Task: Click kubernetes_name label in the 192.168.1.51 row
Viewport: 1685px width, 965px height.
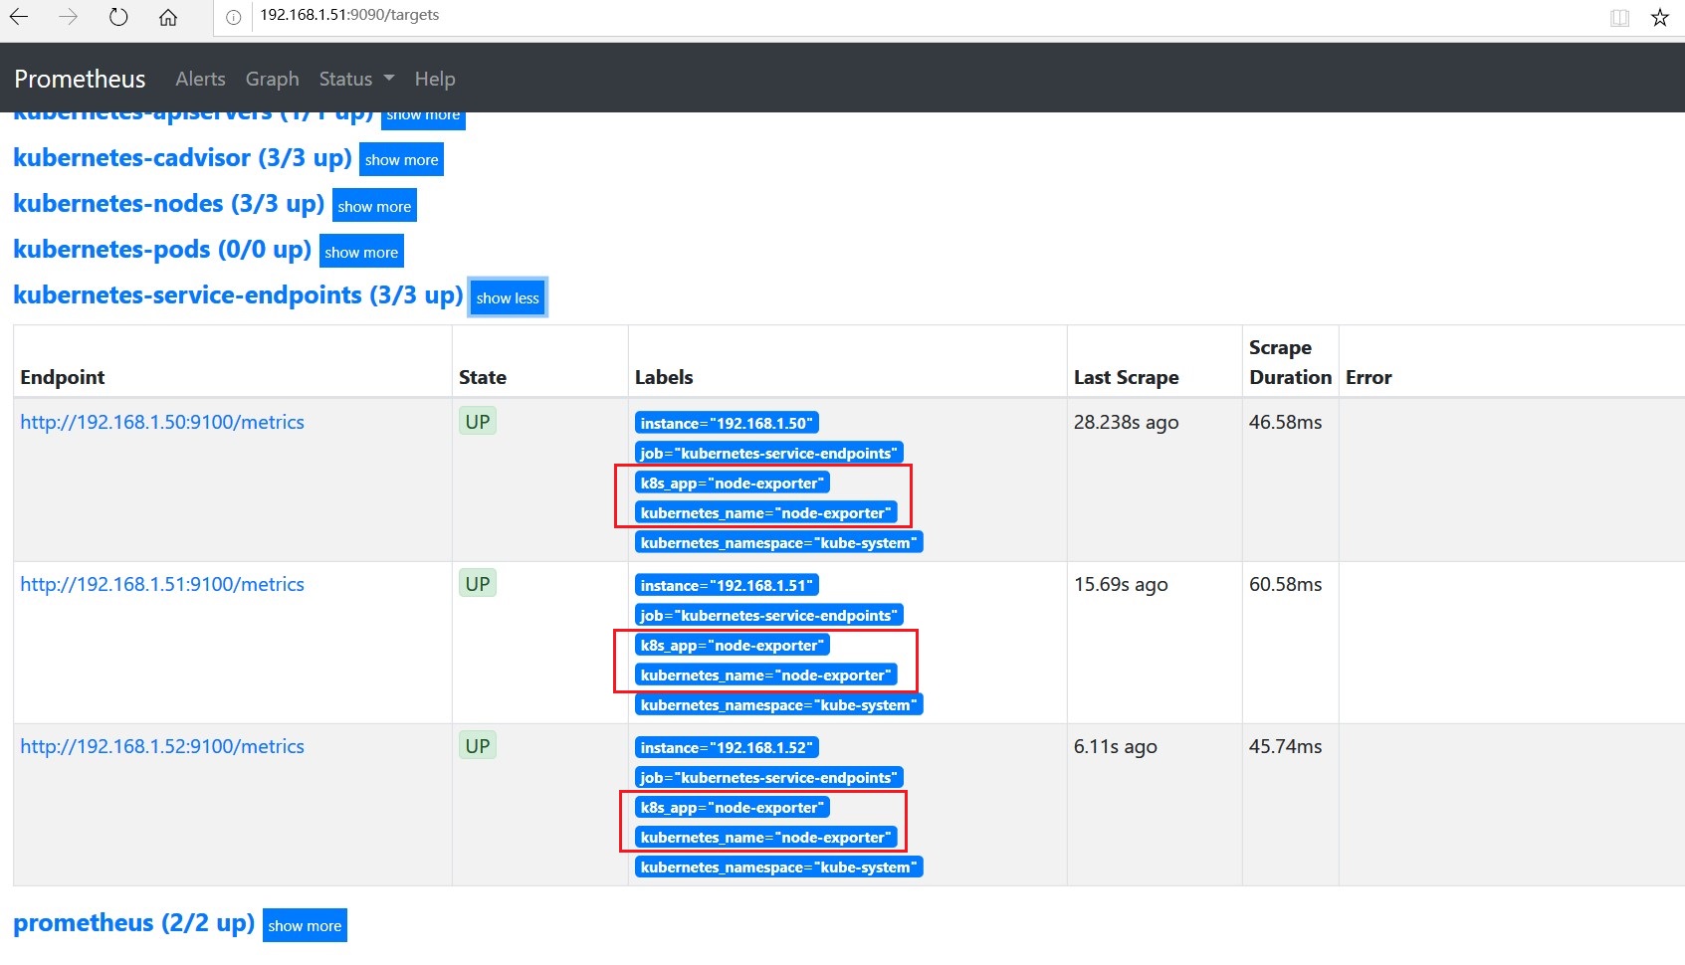Action: point(765,675)
